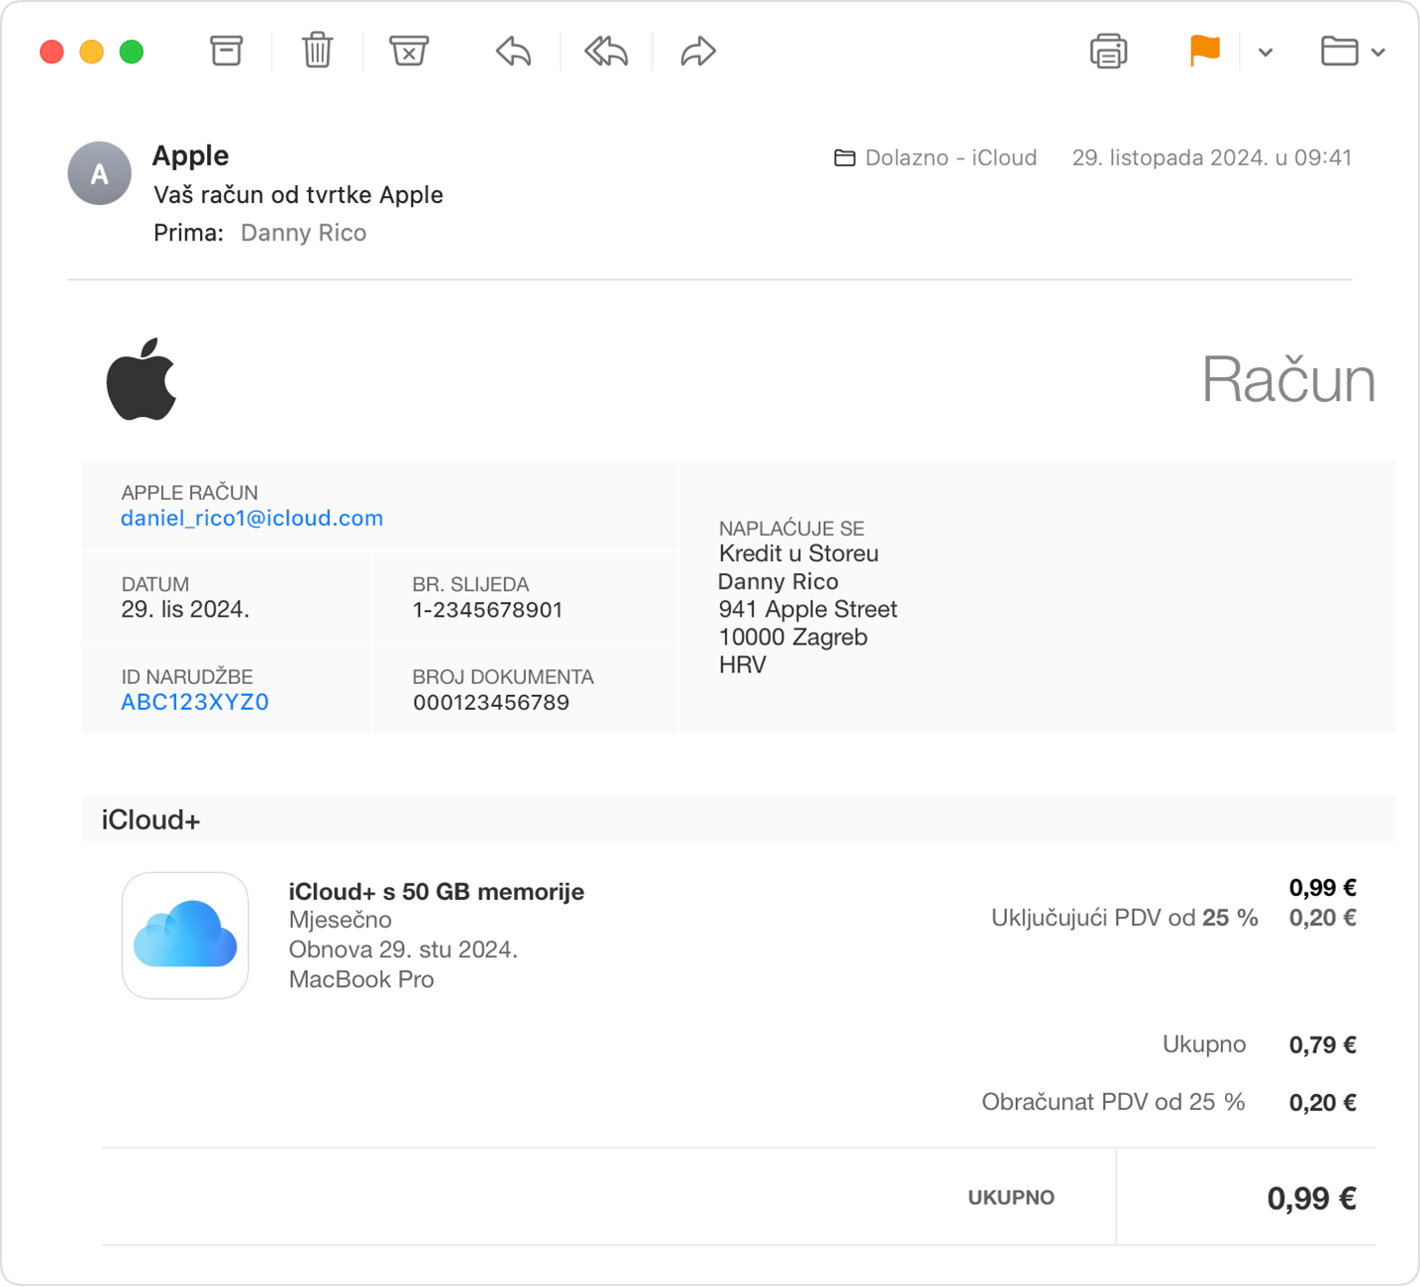
Task: Reply all using the double-arrow icon
Action: 605,50
